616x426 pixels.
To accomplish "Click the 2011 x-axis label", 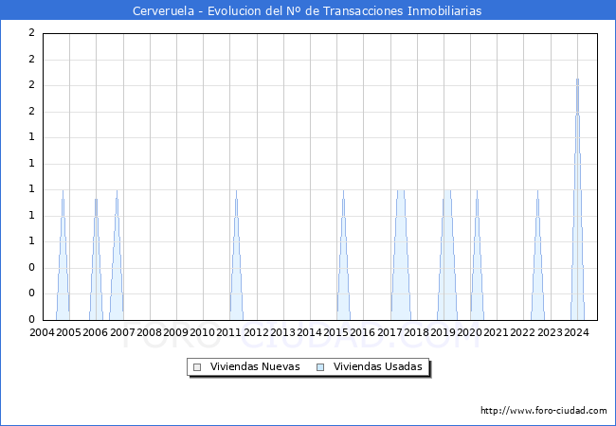I will click(228, 332).
